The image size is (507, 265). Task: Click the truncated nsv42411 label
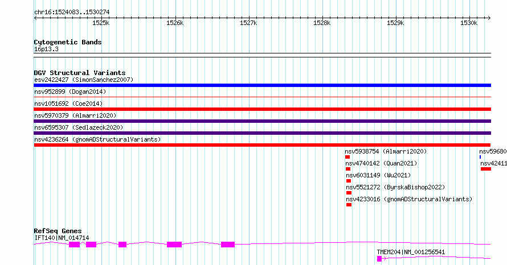click(493, 163)
